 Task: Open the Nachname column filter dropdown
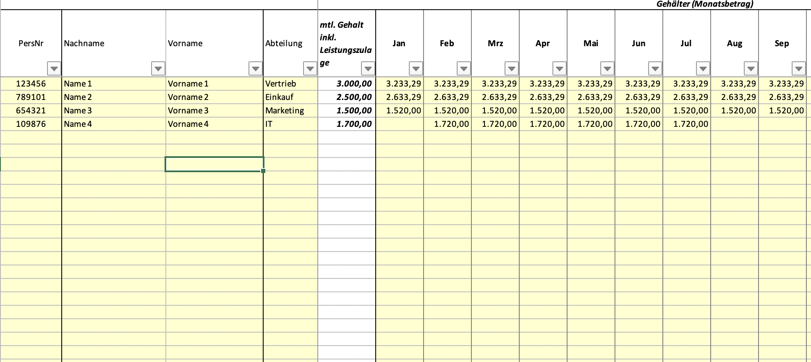pos(158,68)
